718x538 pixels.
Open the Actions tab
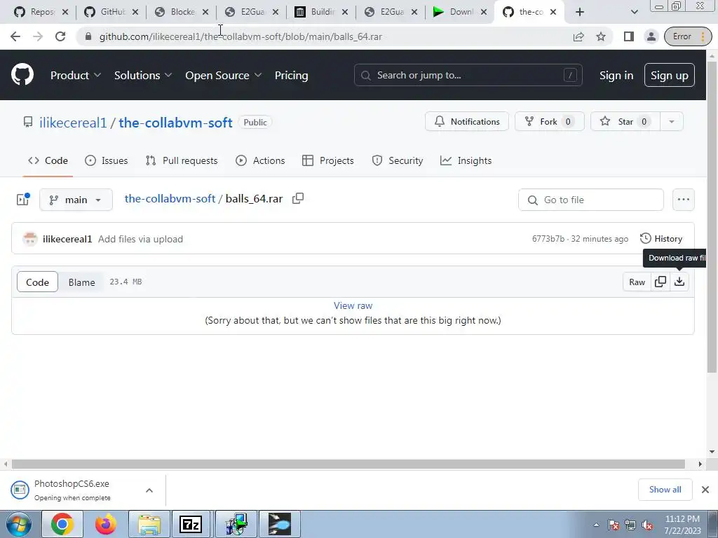(260, 160)
